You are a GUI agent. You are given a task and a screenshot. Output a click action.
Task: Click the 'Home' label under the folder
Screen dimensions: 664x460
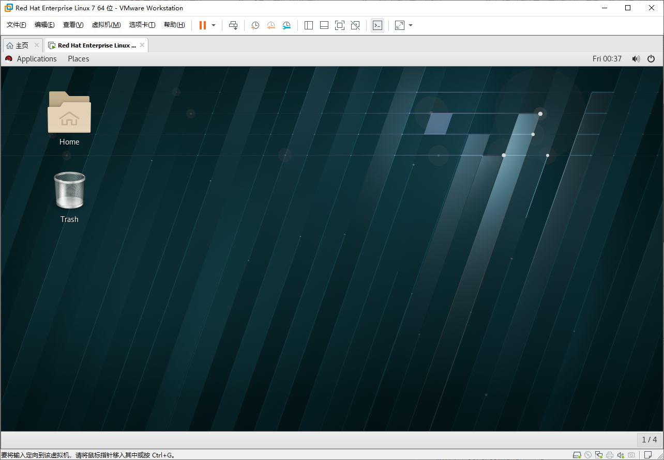coord(69,142)
